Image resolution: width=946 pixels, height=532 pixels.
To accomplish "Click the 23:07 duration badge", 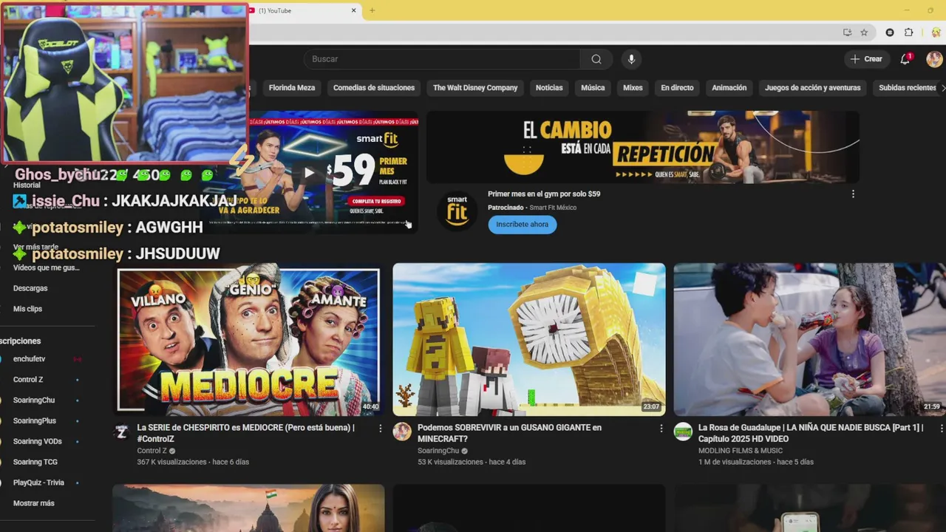I will point(651,407).
